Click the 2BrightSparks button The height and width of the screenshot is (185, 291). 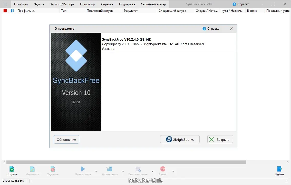(x=180, y=140)
